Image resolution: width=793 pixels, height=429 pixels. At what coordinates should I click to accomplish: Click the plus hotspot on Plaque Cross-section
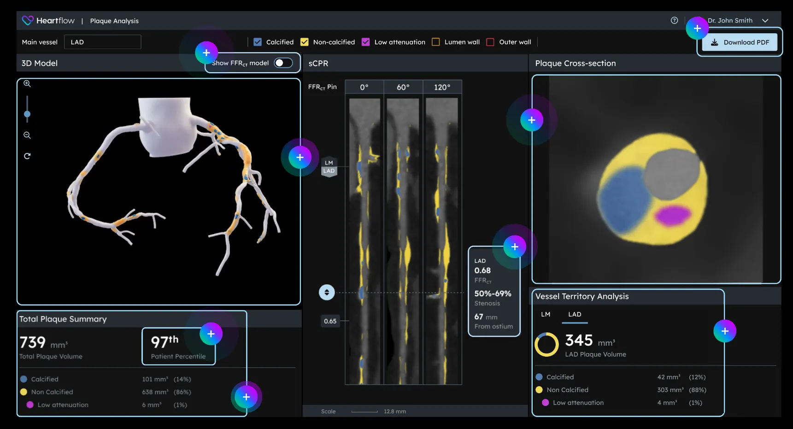coord(531,120)
